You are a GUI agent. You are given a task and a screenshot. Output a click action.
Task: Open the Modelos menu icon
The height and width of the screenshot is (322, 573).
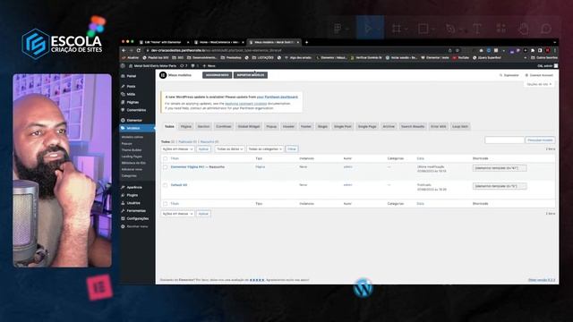(x=123, y=128)
